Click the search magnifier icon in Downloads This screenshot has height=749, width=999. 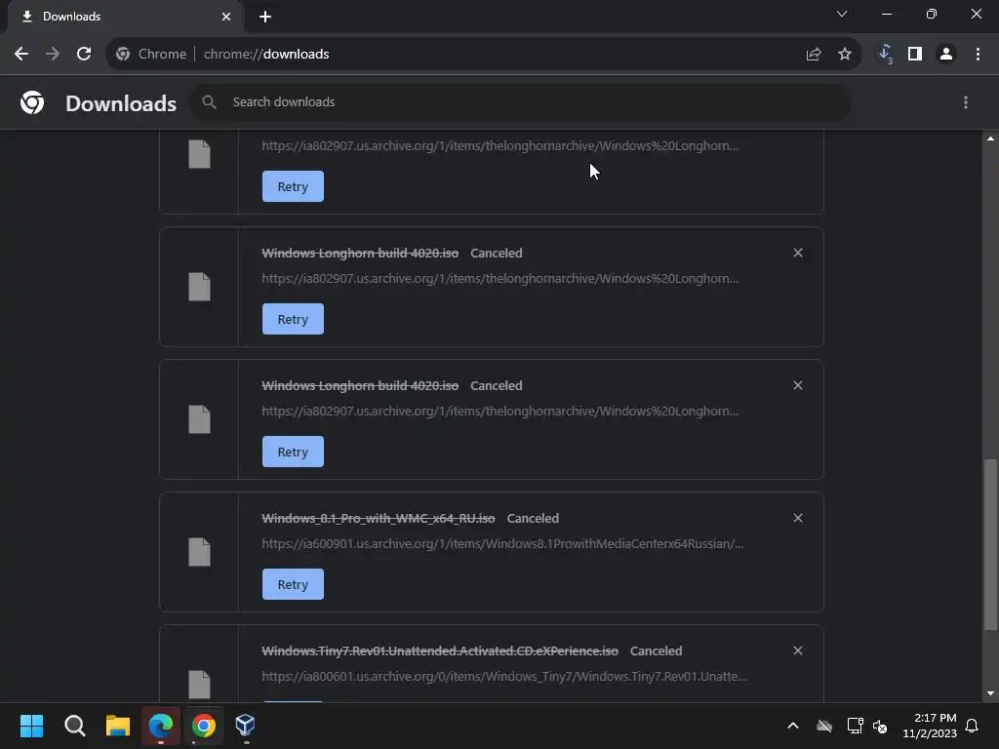coord(209,101)
